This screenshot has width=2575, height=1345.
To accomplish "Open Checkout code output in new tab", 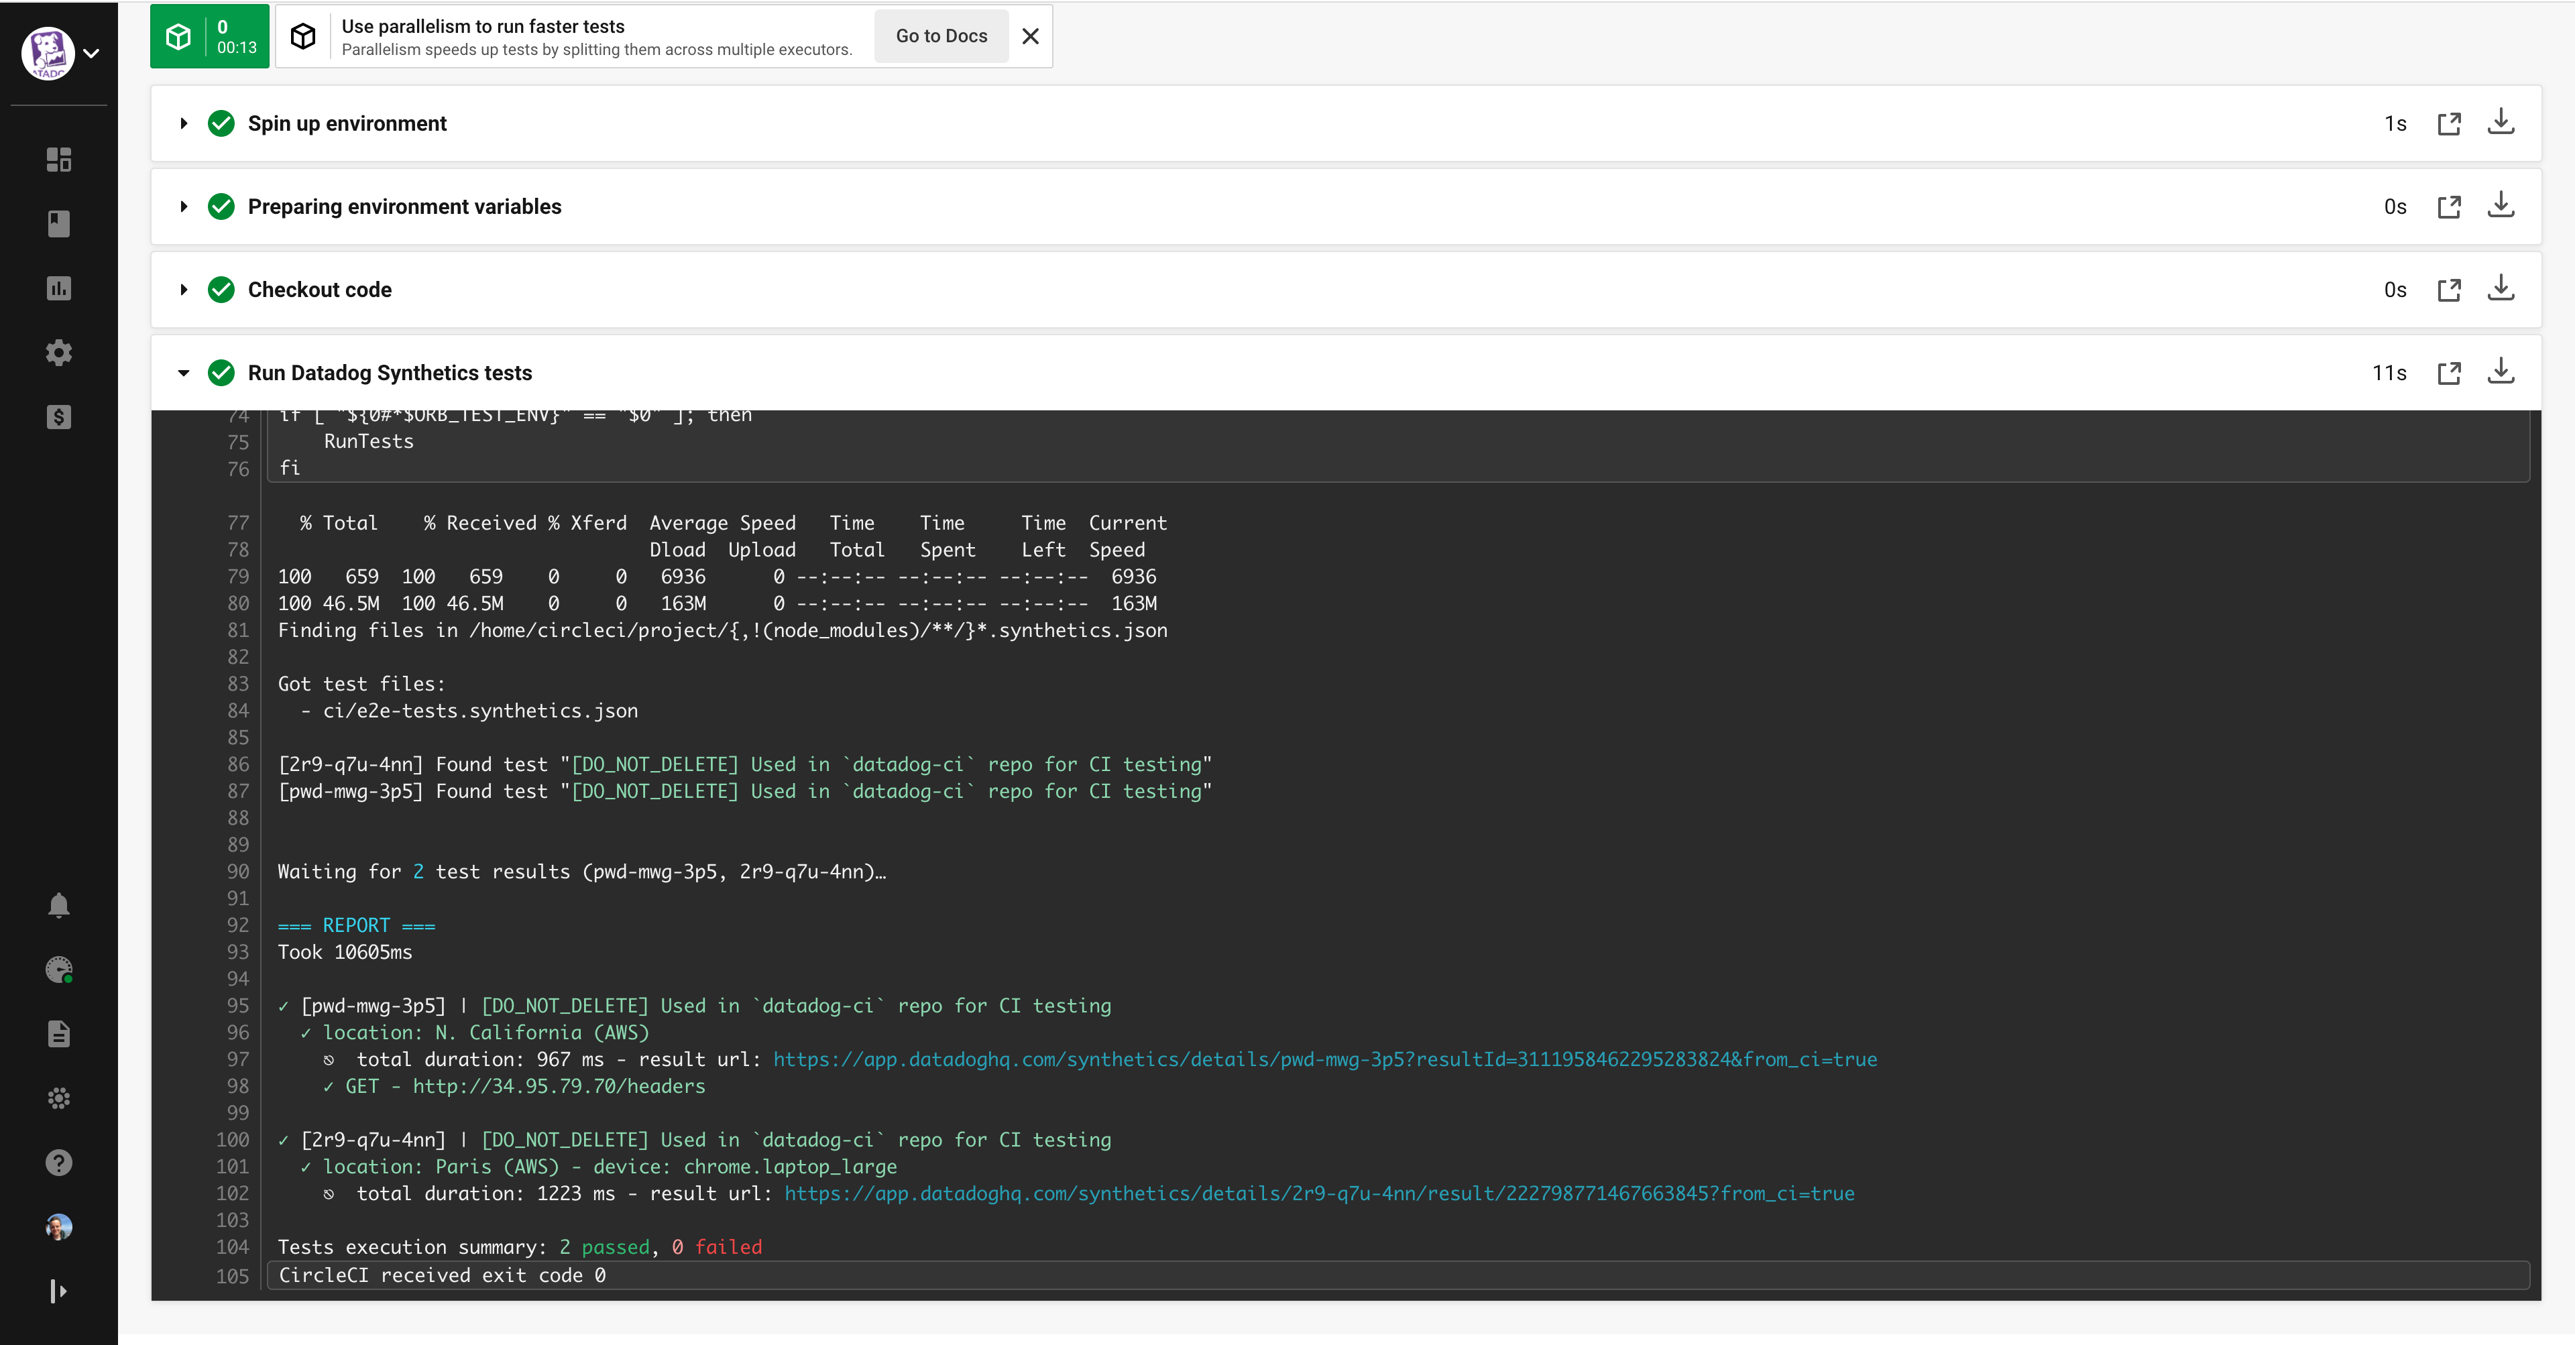I will pyautogui.click(x=2450, y=290).
